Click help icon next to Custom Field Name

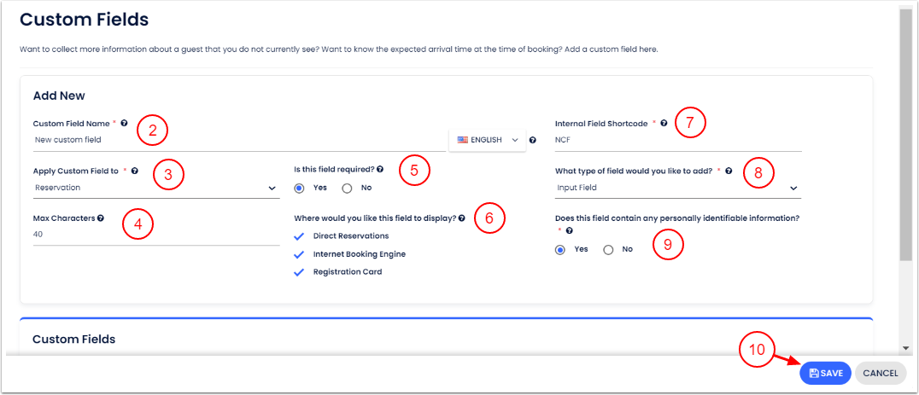126,124
